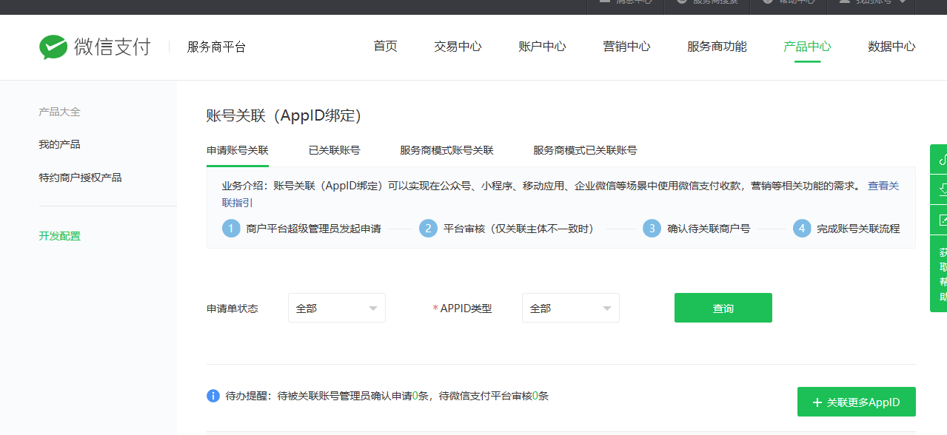Click the 申请单状态 field label

point(232,308)
